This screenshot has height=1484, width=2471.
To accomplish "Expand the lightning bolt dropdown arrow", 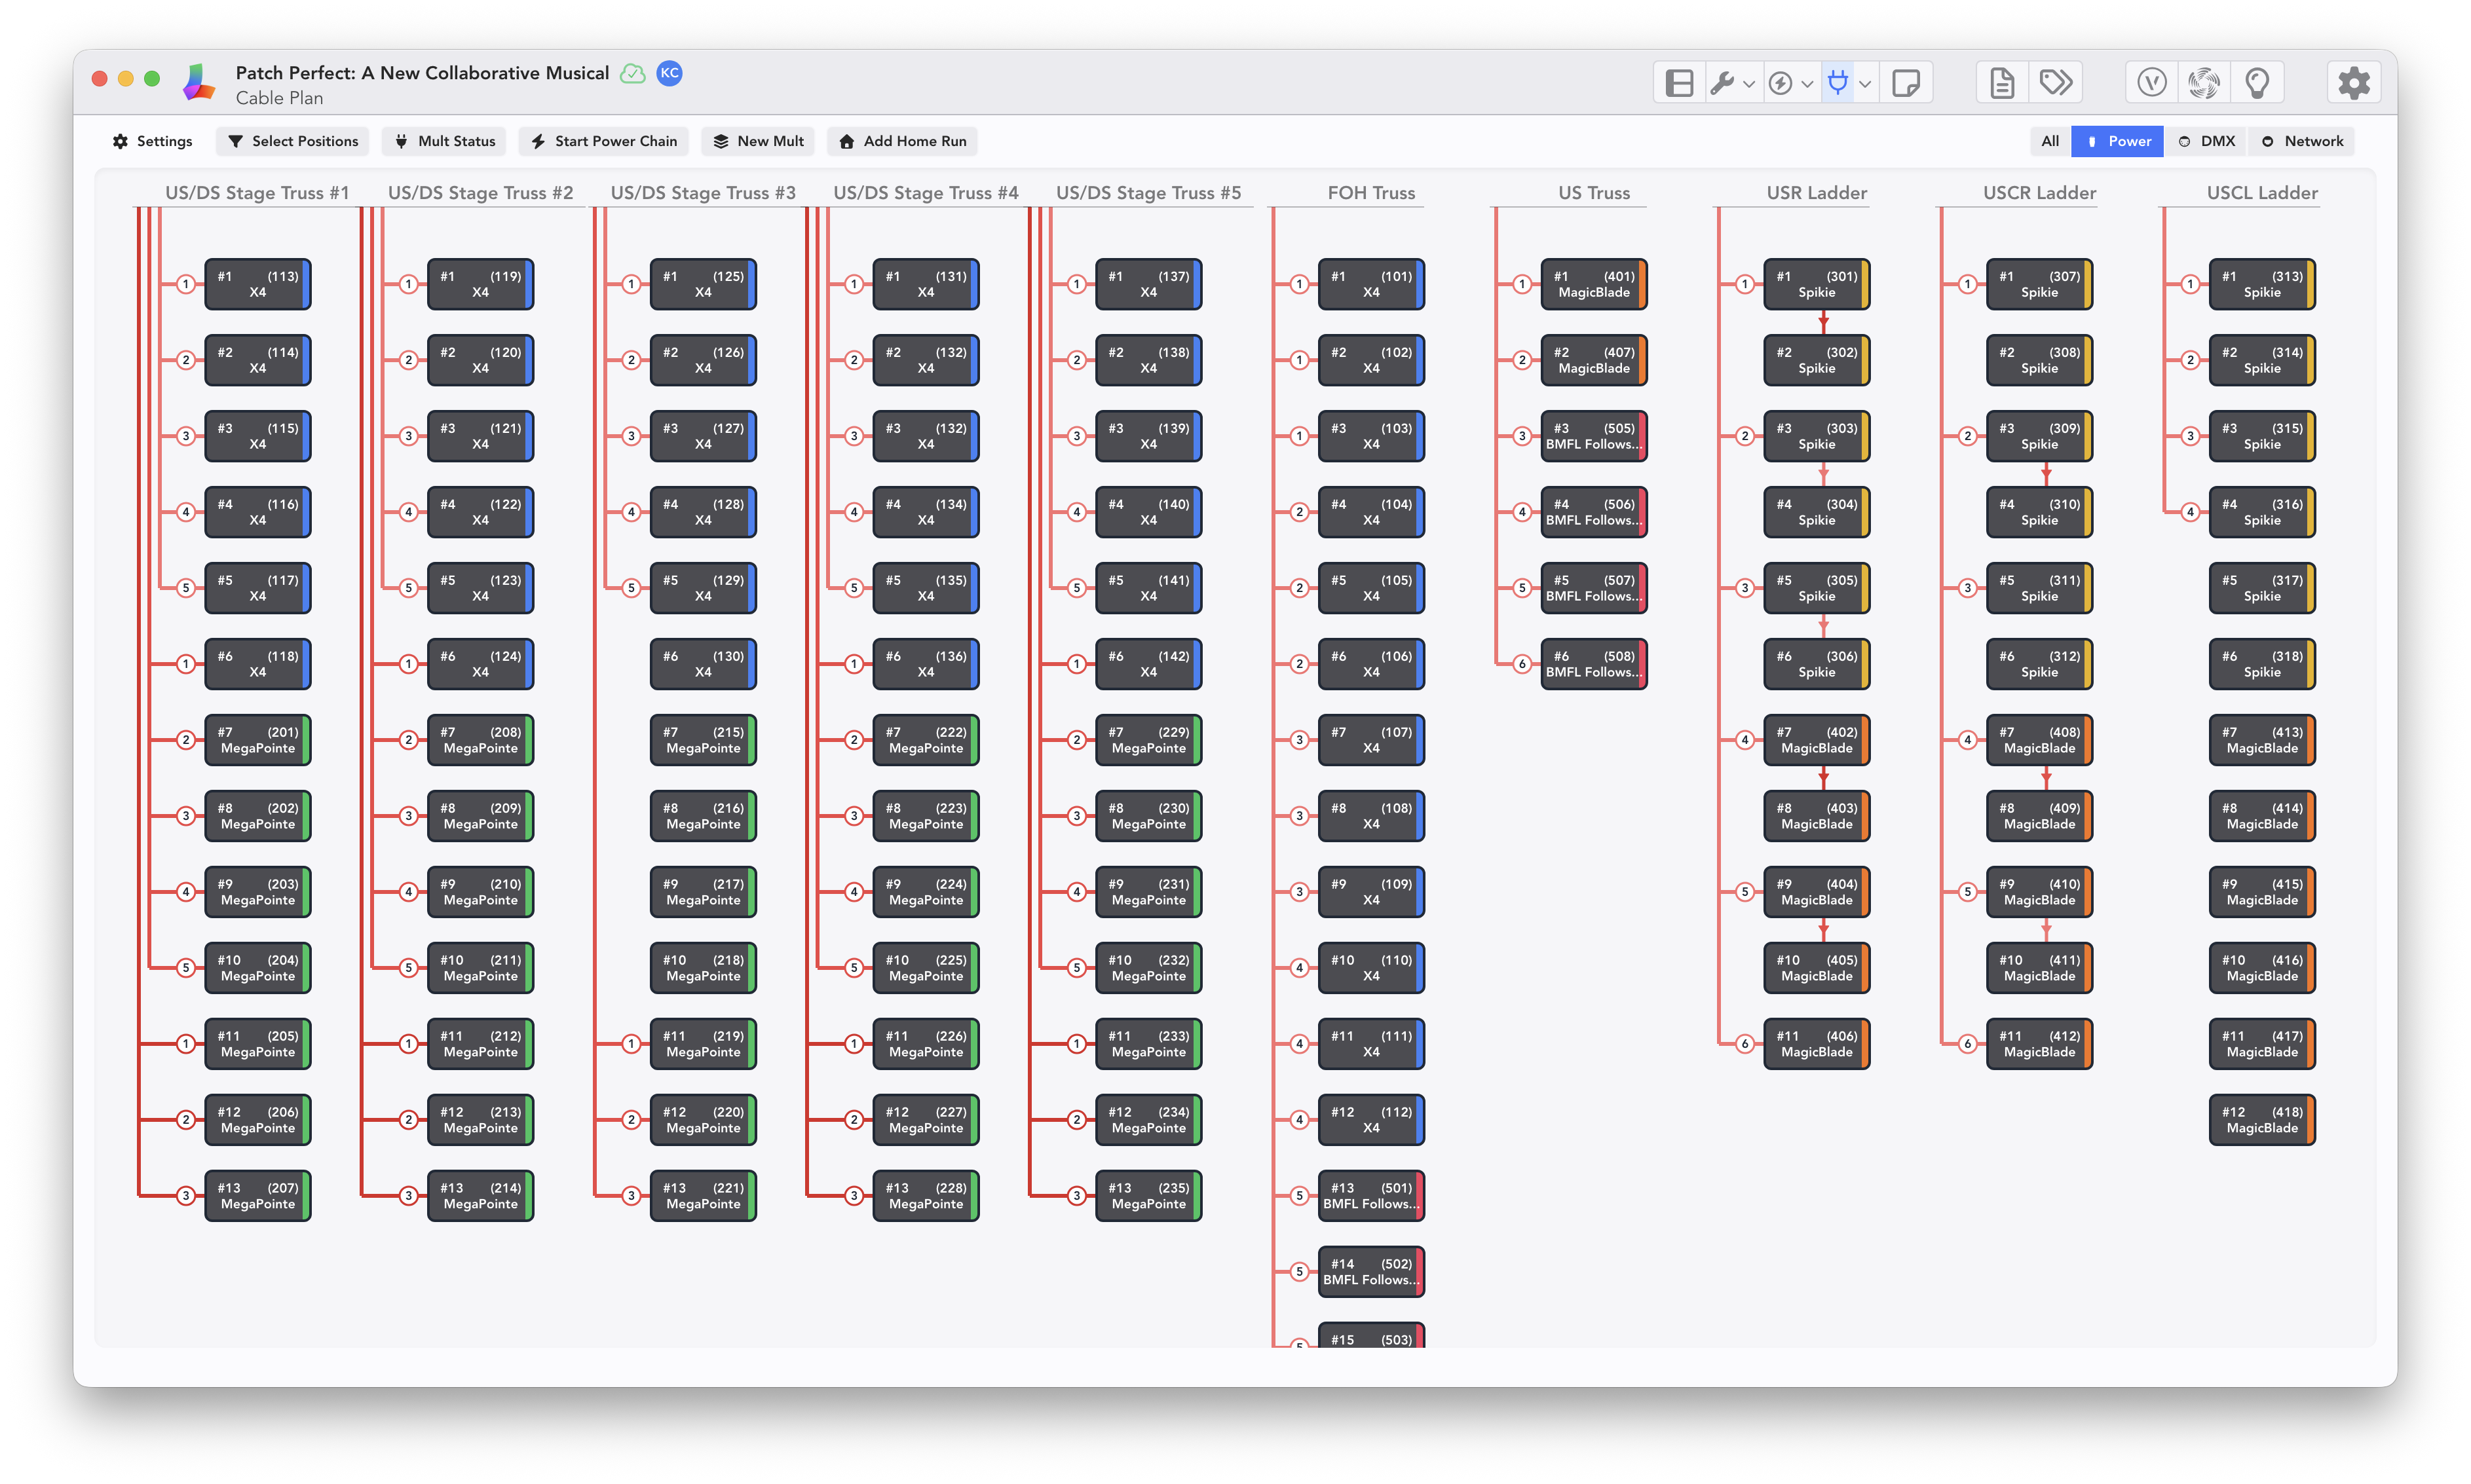I will pos(1807,84).
